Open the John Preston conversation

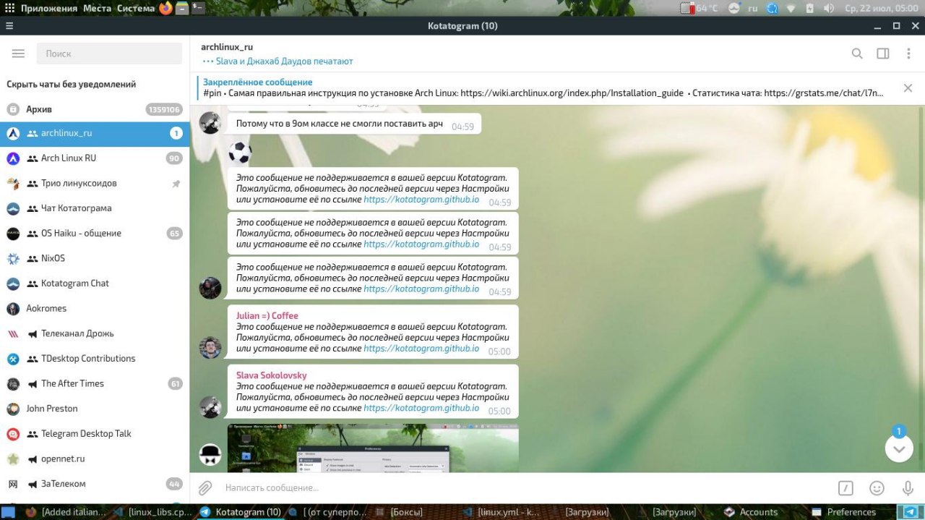(x=95, y=409)
